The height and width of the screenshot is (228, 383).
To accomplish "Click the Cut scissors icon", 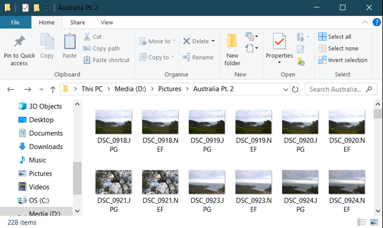I will pos(87,37).
